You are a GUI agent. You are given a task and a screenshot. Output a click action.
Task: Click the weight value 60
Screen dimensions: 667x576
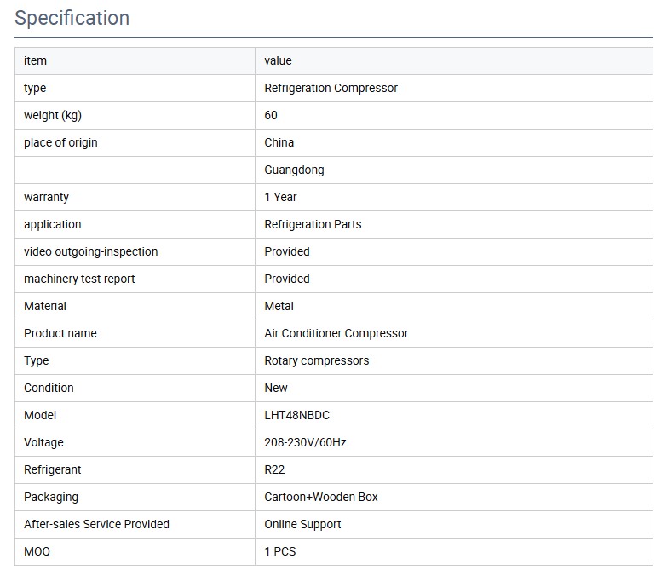click(x=271, y=115)
